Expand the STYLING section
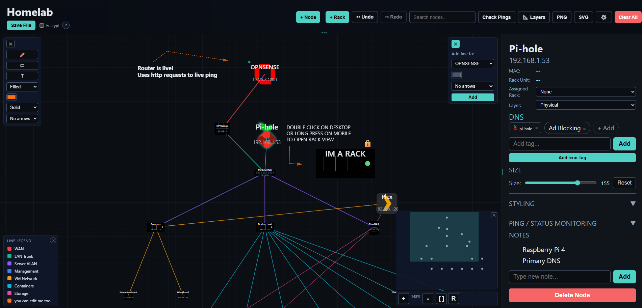This screenshot has width=642, height=308. pos(572,204)
